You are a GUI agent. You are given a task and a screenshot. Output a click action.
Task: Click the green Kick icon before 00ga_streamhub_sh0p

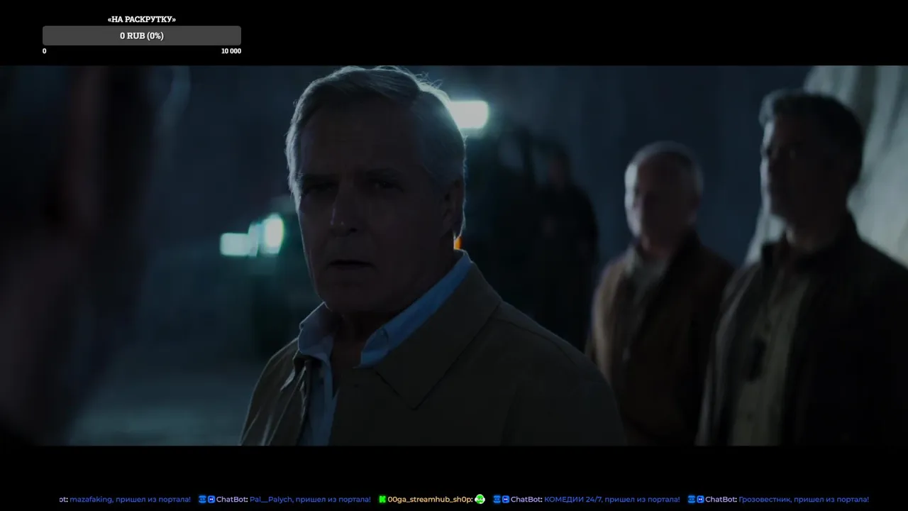coord(382,500)
